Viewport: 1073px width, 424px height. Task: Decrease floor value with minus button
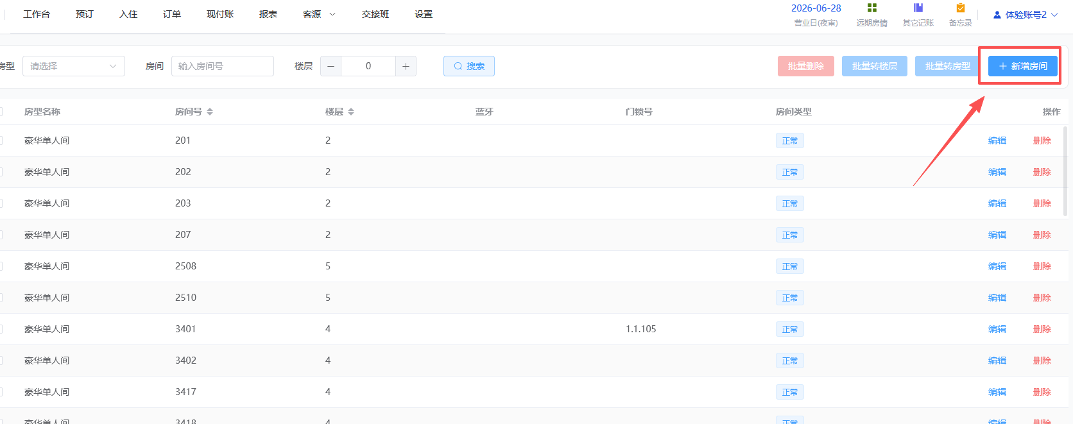point(330,66)
